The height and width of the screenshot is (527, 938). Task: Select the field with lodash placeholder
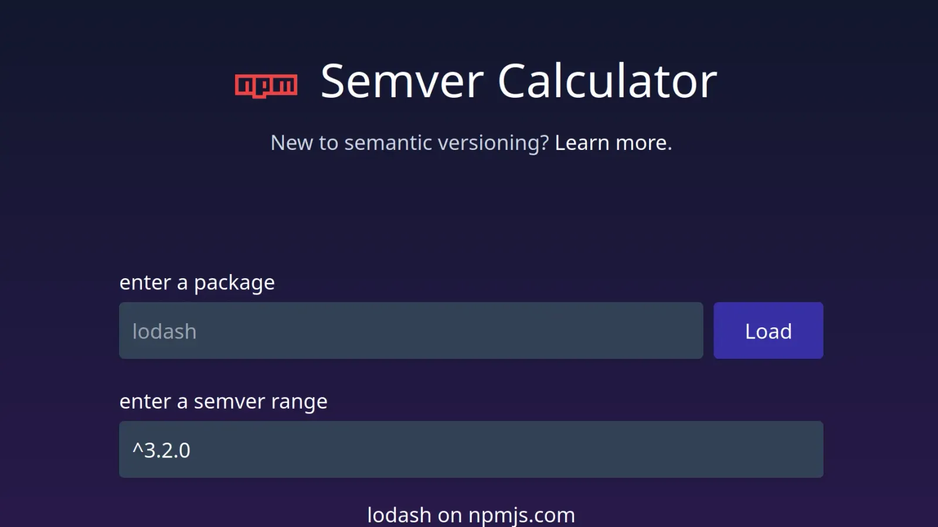click(410, 331)
